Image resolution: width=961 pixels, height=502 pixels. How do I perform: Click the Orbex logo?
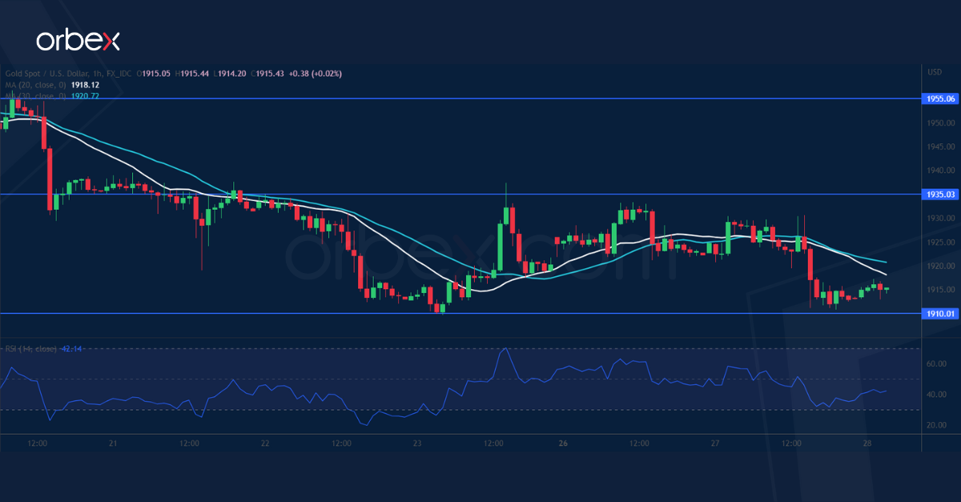[77, 41]
